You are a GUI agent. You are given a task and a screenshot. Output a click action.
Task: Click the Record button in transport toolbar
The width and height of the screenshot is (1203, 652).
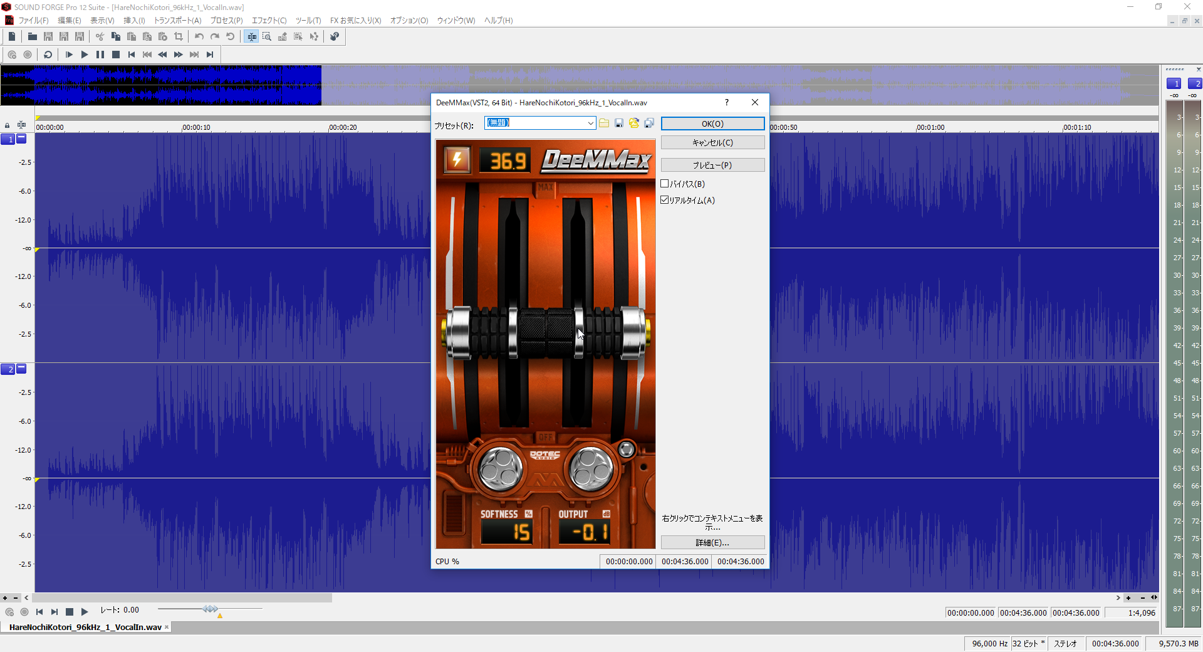click(x=28, y=55)
